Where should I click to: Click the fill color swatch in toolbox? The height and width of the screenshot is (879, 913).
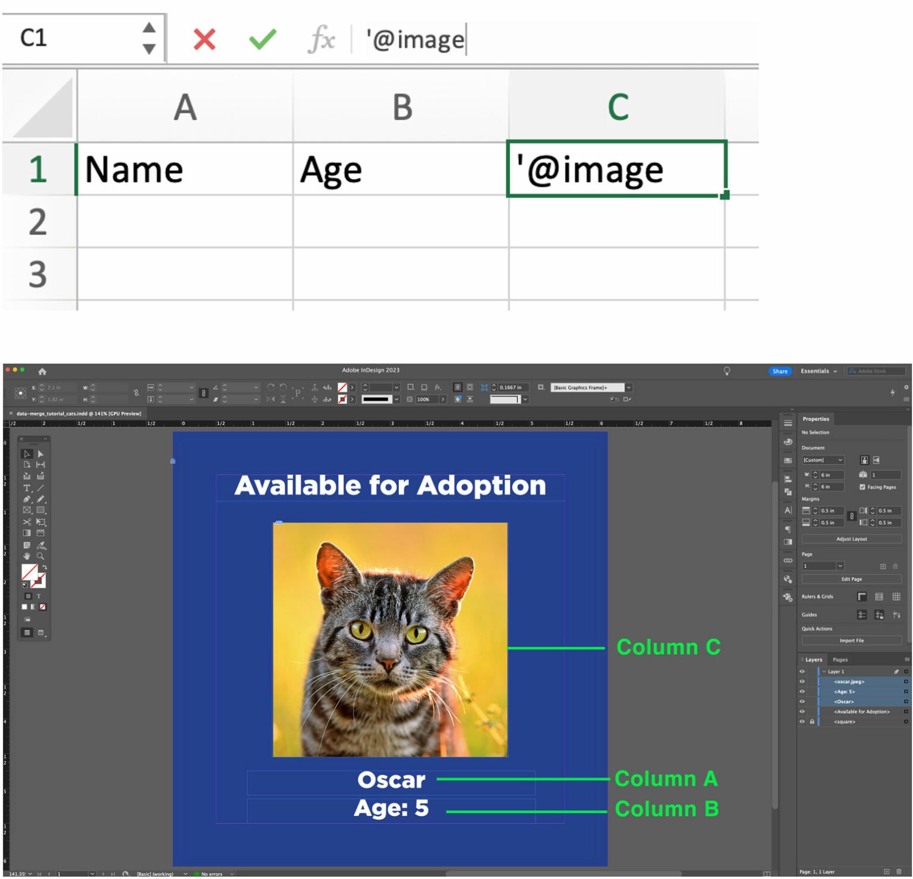point(29,572)
